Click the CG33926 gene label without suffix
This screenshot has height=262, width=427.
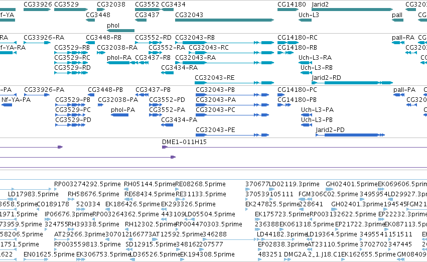click(x=38, y=5)
